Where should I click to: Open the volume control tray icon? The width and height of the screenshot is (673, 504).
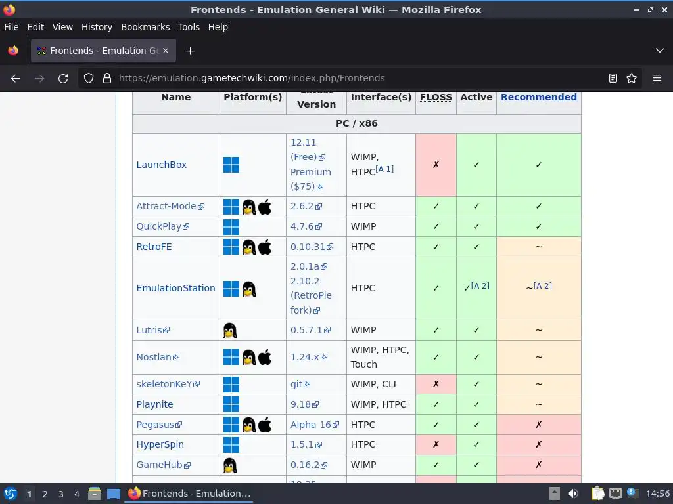pyautogui.click(x=572, y=493)
